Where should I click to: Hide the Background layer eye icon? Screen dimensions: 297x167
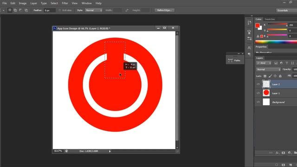(258, 102)
